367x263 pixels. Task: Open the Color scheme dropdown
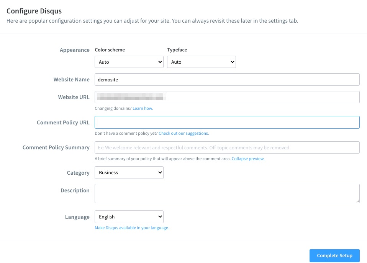(x=129, y=62)
